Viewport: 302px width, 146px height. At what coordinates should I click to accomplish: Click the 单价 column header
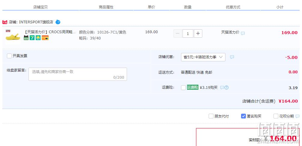point(151,7)
